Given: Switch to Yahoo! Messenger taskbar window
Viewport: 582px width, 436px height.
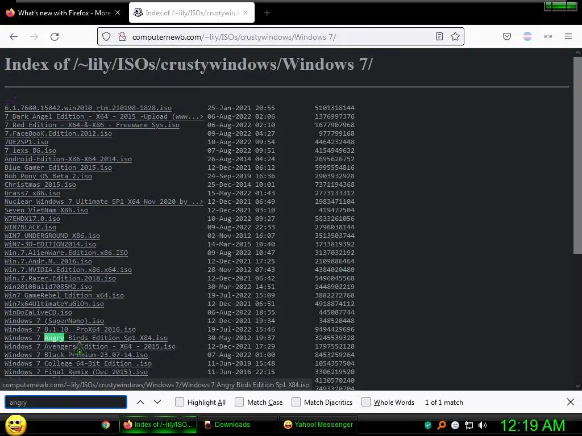Looking at the screenshot, I should tap(318, 425).
